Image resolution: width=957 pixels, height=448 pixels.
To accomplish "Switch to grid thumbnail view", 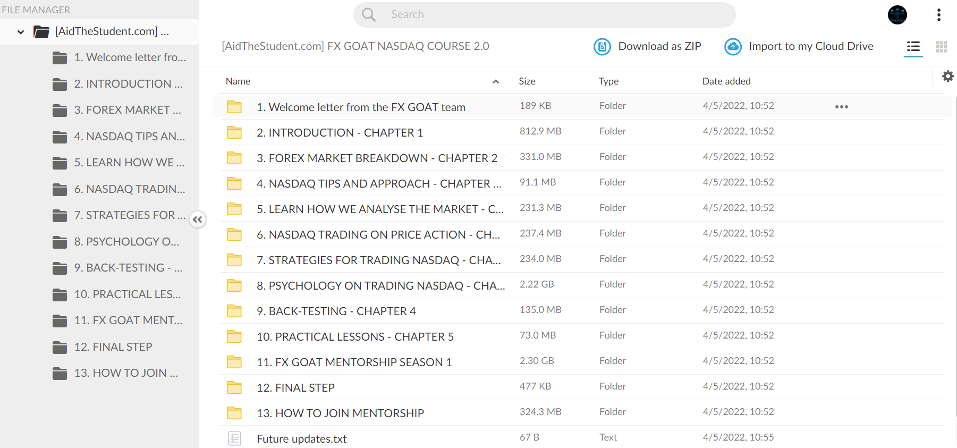I will tap(941, 47).
